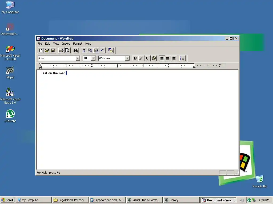273x204 pixels.
Task: Select Microsoft Visual Basic 6.0 desktop icon
Action: (10, 96)
